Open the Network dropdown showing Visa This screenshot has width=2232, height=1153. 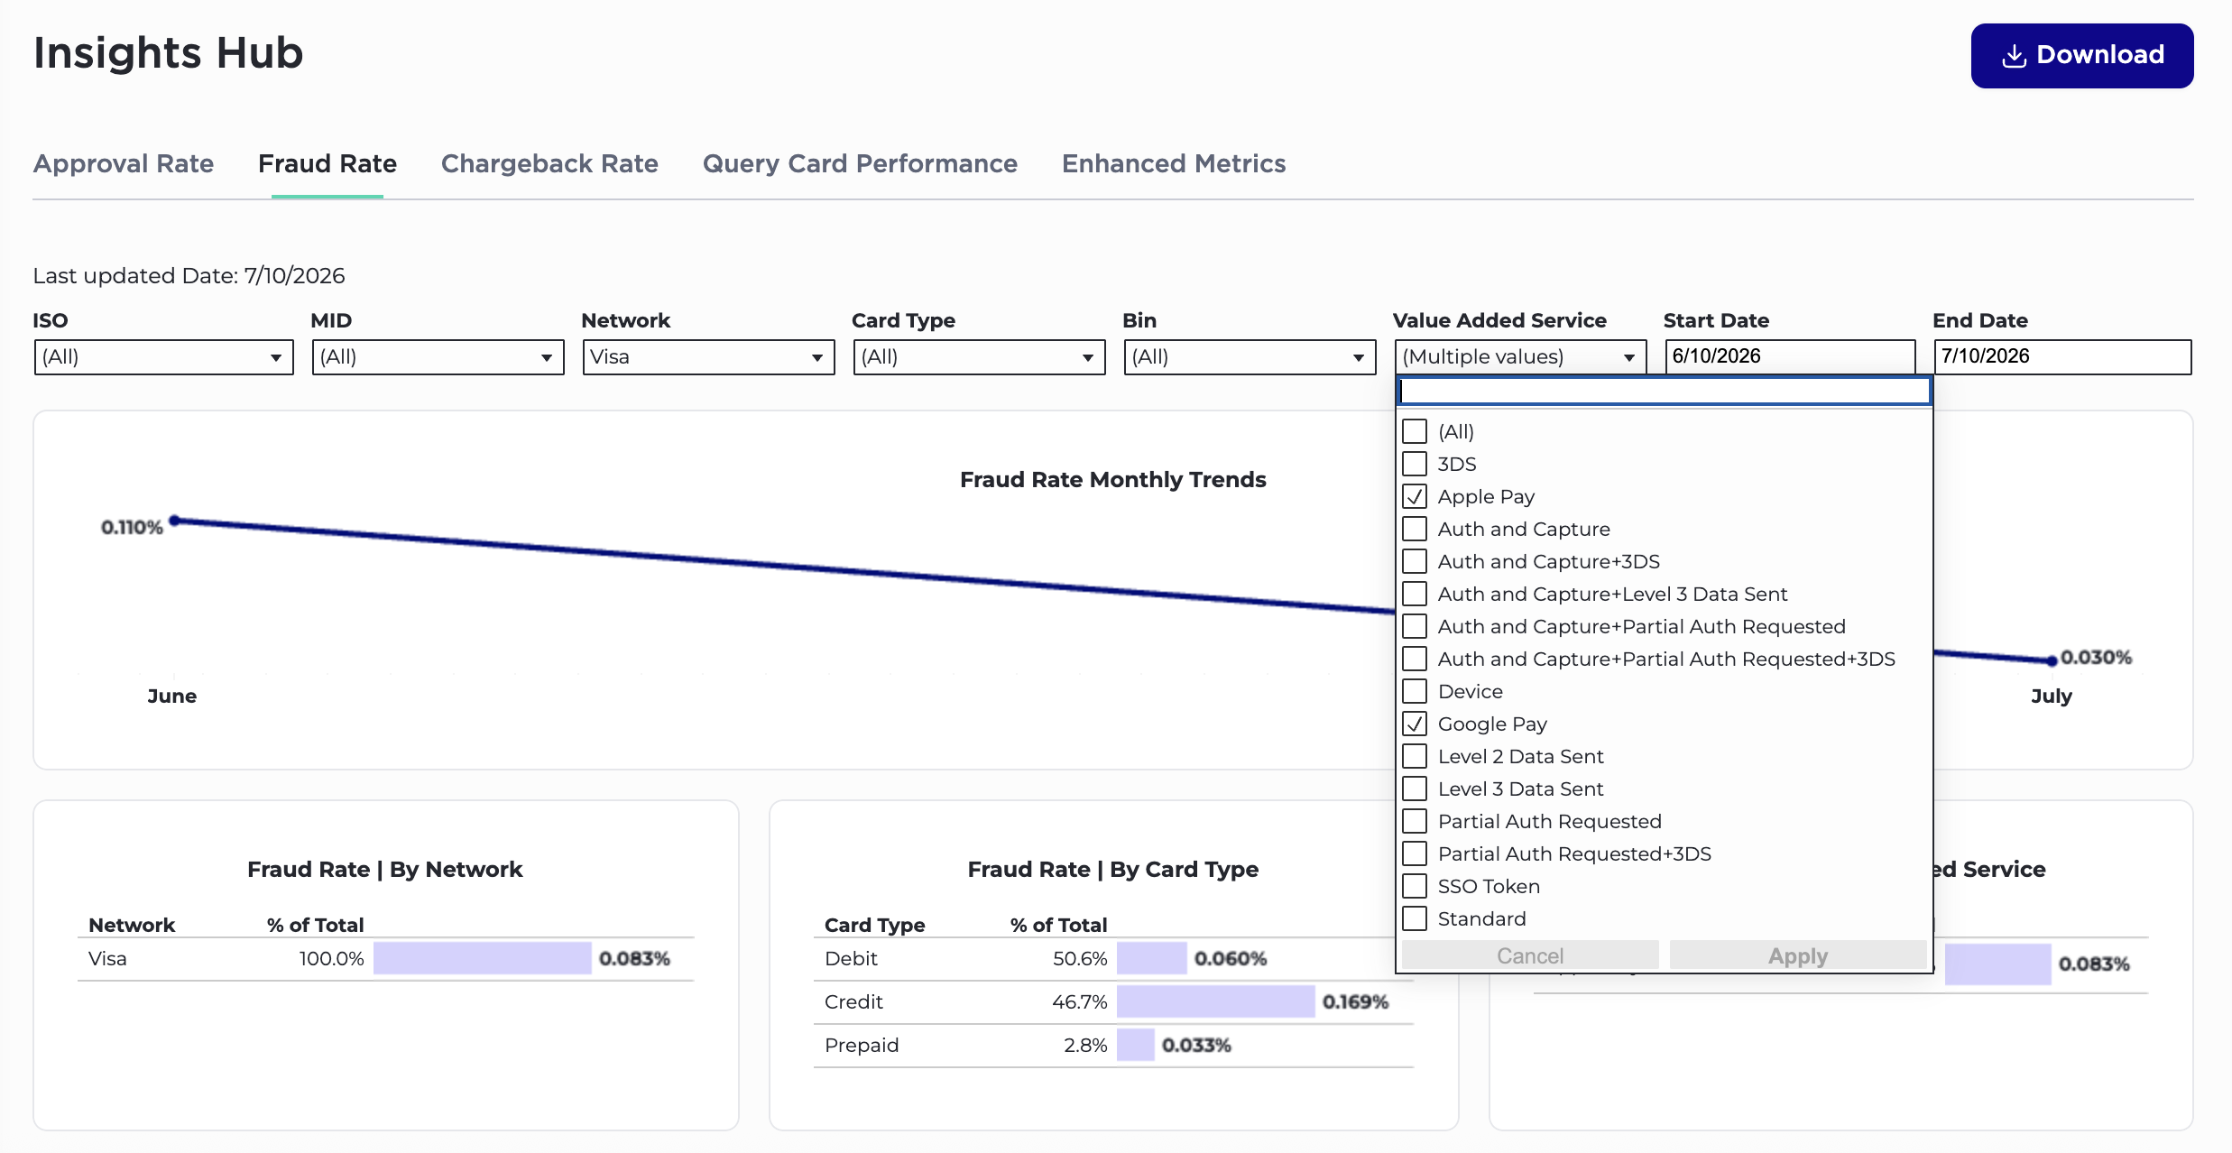(x=708, y=356)
